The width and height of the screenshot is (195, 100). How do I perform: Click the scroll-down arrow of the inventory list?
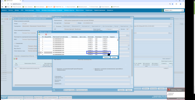click(x=118, y=55)
